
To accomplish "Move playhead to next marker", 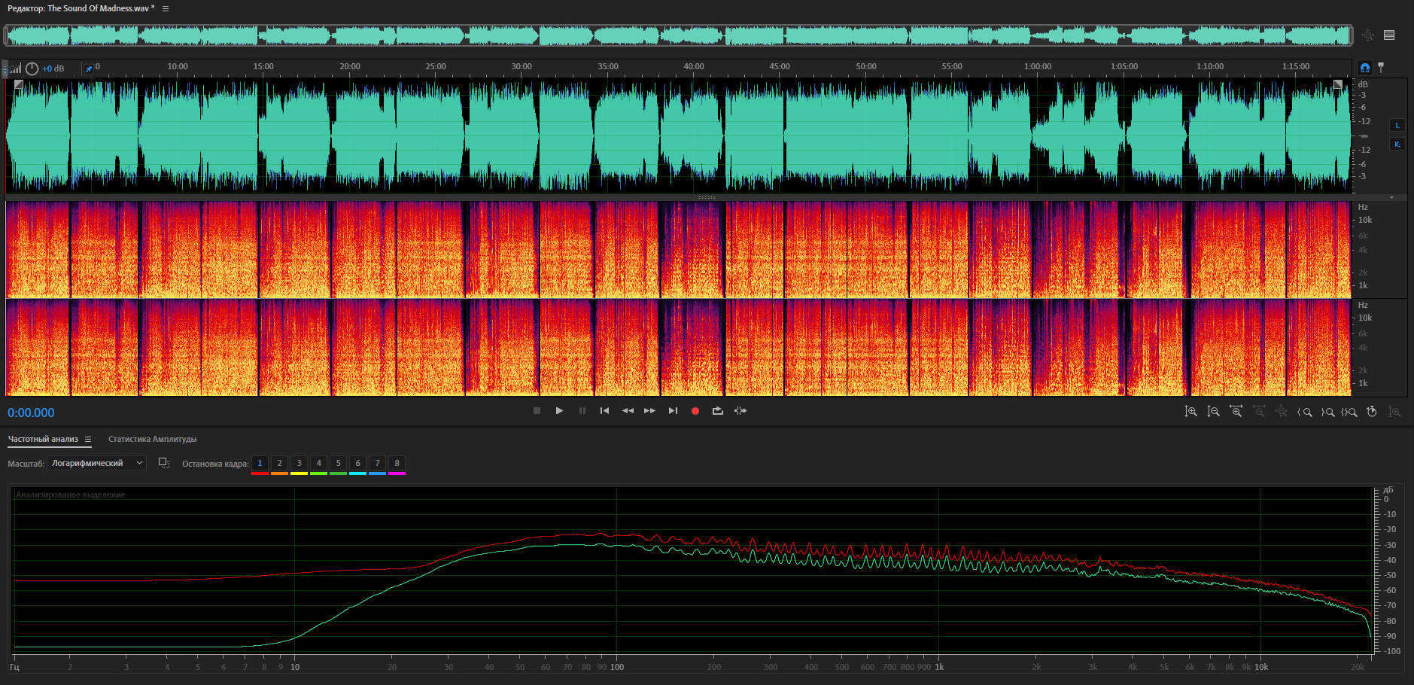I will pos(673,410).
